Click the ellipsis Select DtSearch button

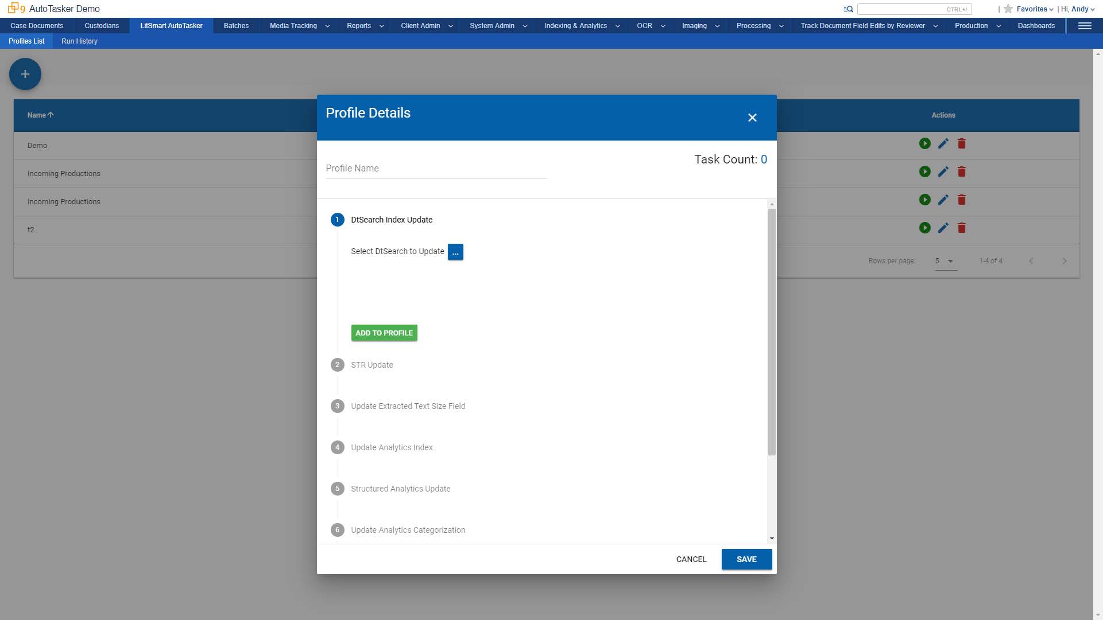pyautogui.click(x=455, y=252)
